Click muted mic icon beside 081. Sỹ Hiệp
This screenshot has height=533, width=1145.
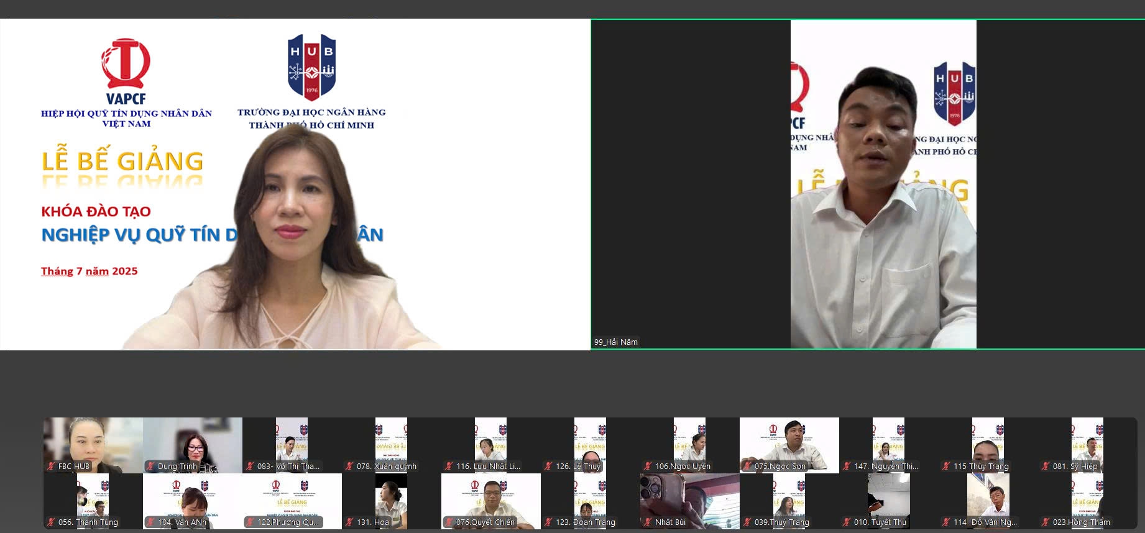pos(1046,466)
